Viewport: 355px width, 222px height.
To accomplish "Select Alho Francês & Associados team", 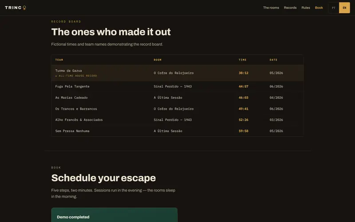I will click(79, 120).
